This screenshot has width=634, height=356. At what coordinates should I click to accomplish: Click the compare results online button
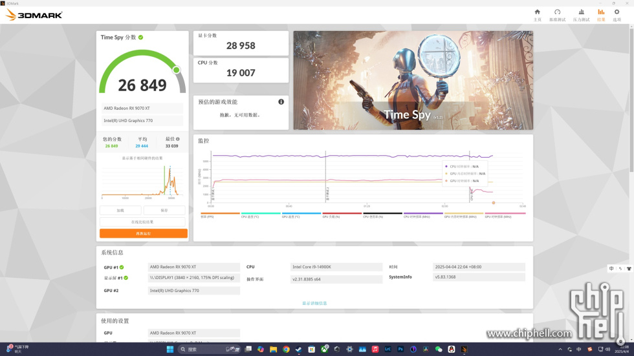(142, 222)
